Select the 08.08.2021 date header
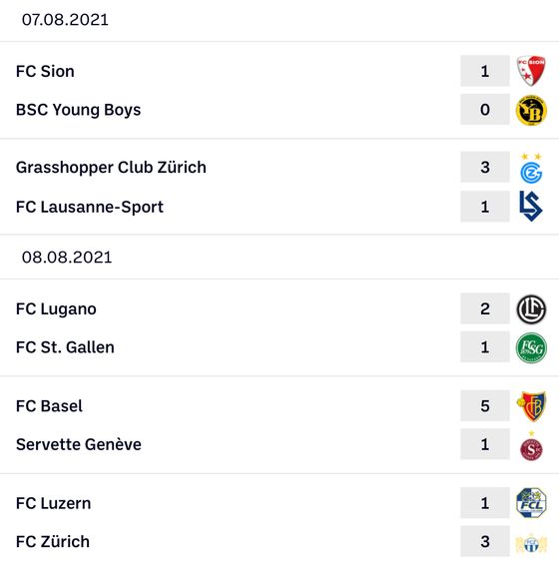The width and height of the screenshot is (559, 570). (x=67, y=258)
